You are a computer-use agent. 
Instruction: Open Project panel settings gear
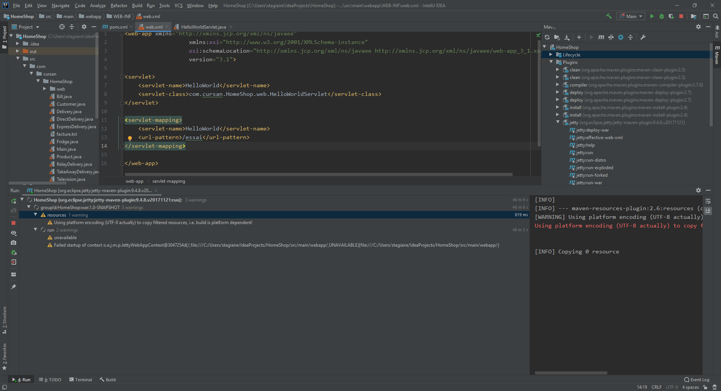(84, 27)
